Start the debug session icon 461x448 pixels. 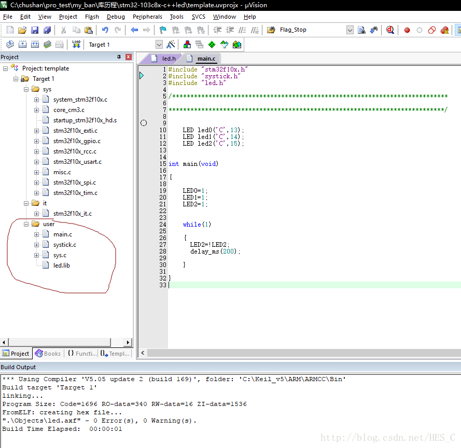click(389, 30)
